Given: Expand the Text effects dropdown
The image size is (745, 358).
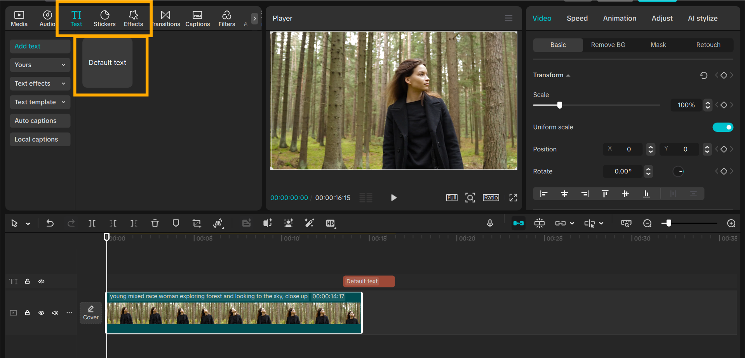Looking at the screenshot, I should 40,83.
